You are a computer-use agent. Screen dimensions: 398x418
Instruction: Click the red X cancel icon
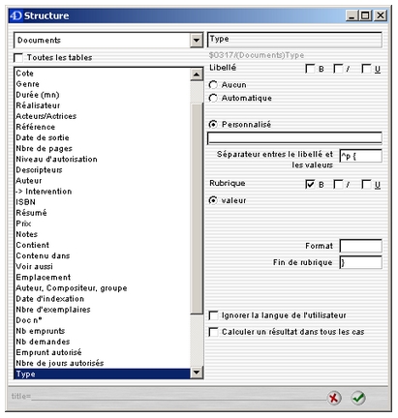point(334,398)
